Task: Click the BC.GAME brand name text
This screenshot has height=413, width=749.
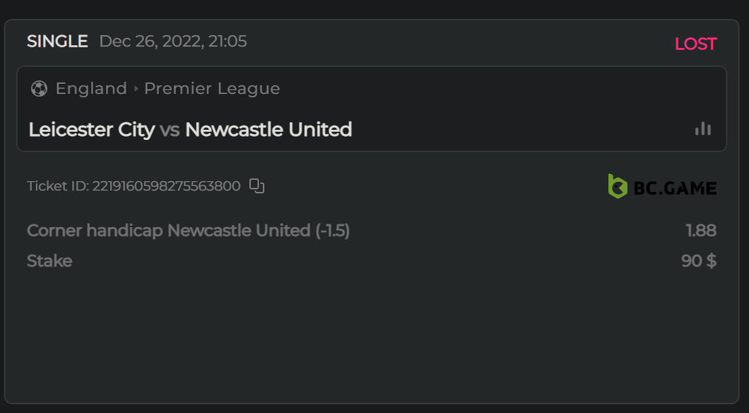Action: (675, 187)
